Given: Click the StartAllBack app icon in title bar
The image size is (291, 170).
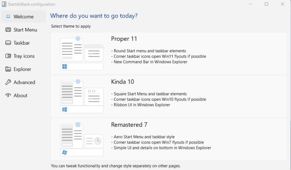Looking at the screenshot, I should tap(4, 4).
